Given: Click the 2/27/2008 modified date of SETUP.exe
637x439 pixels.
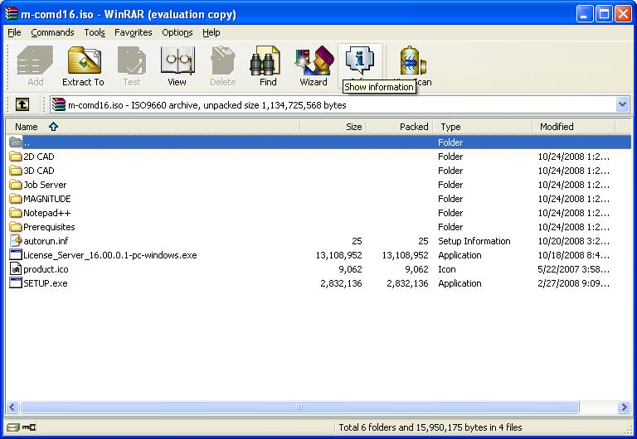Looking at the screenshot, I should click(573, 283).
